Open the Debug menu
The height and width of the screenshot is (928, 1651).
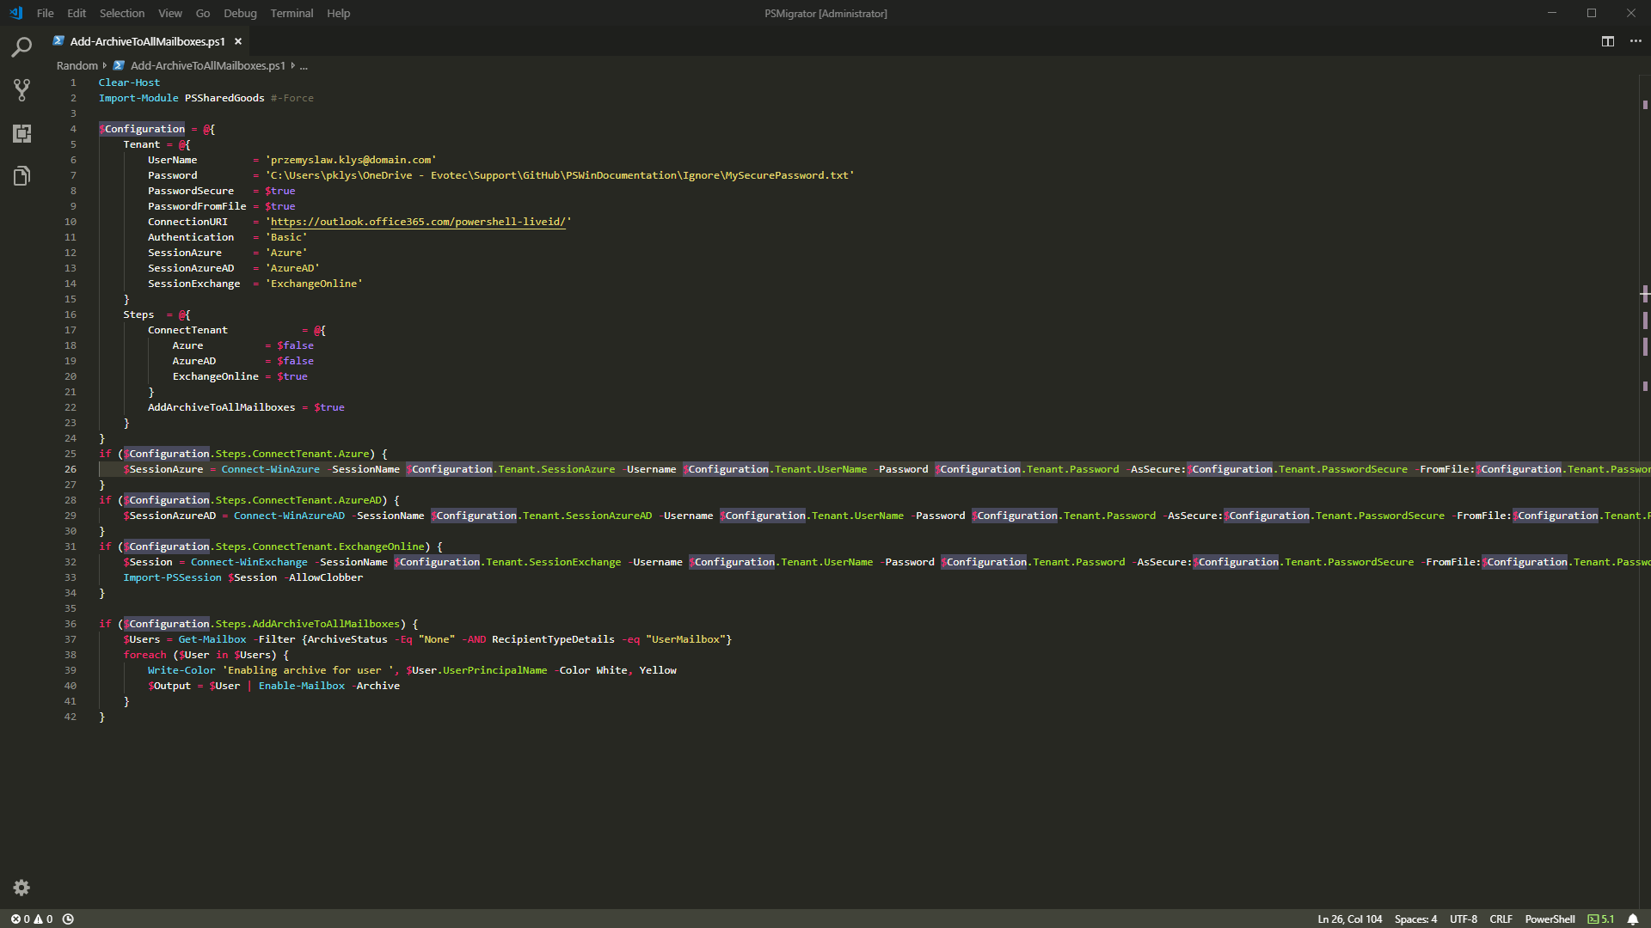pos(240,13)
